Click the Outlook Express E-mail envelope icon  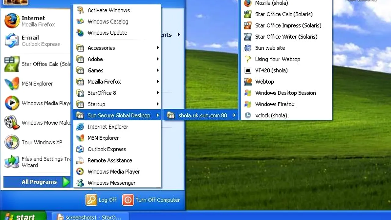[12, 41]
